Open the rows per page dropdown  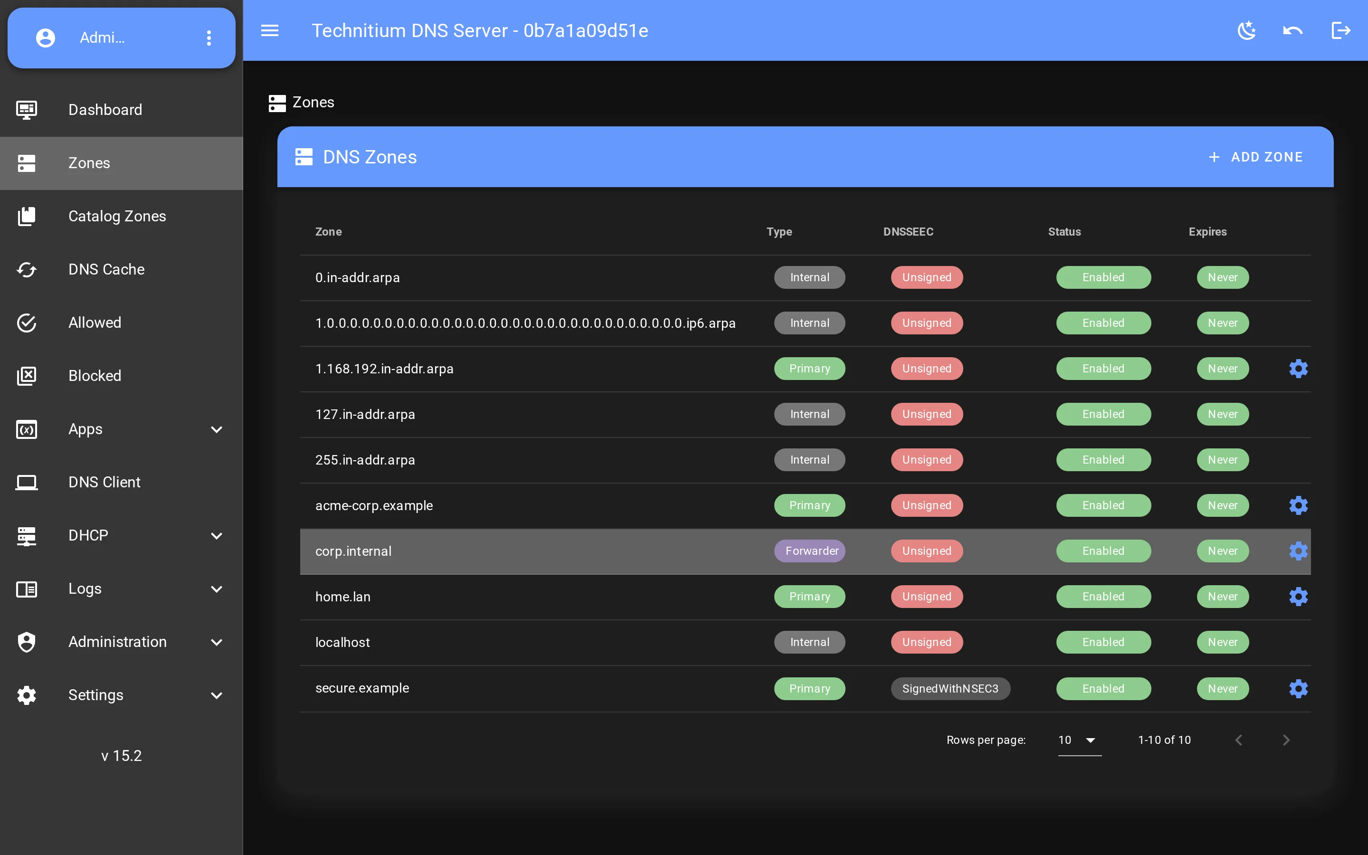[1079, 740]
